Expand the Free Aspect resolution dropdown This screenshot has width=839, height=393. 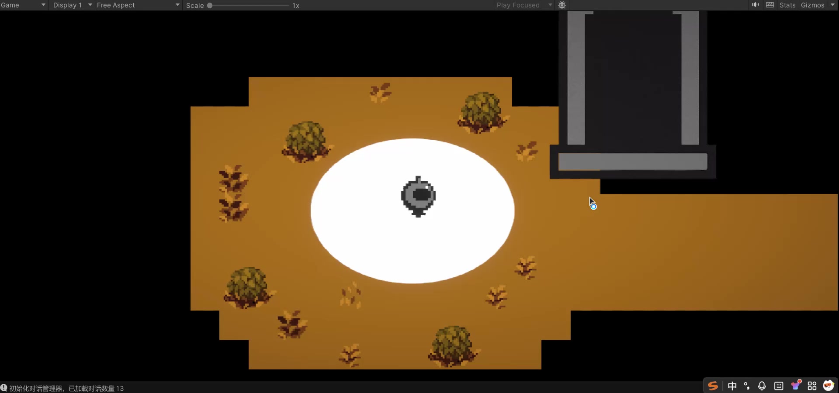coord(138,5)
